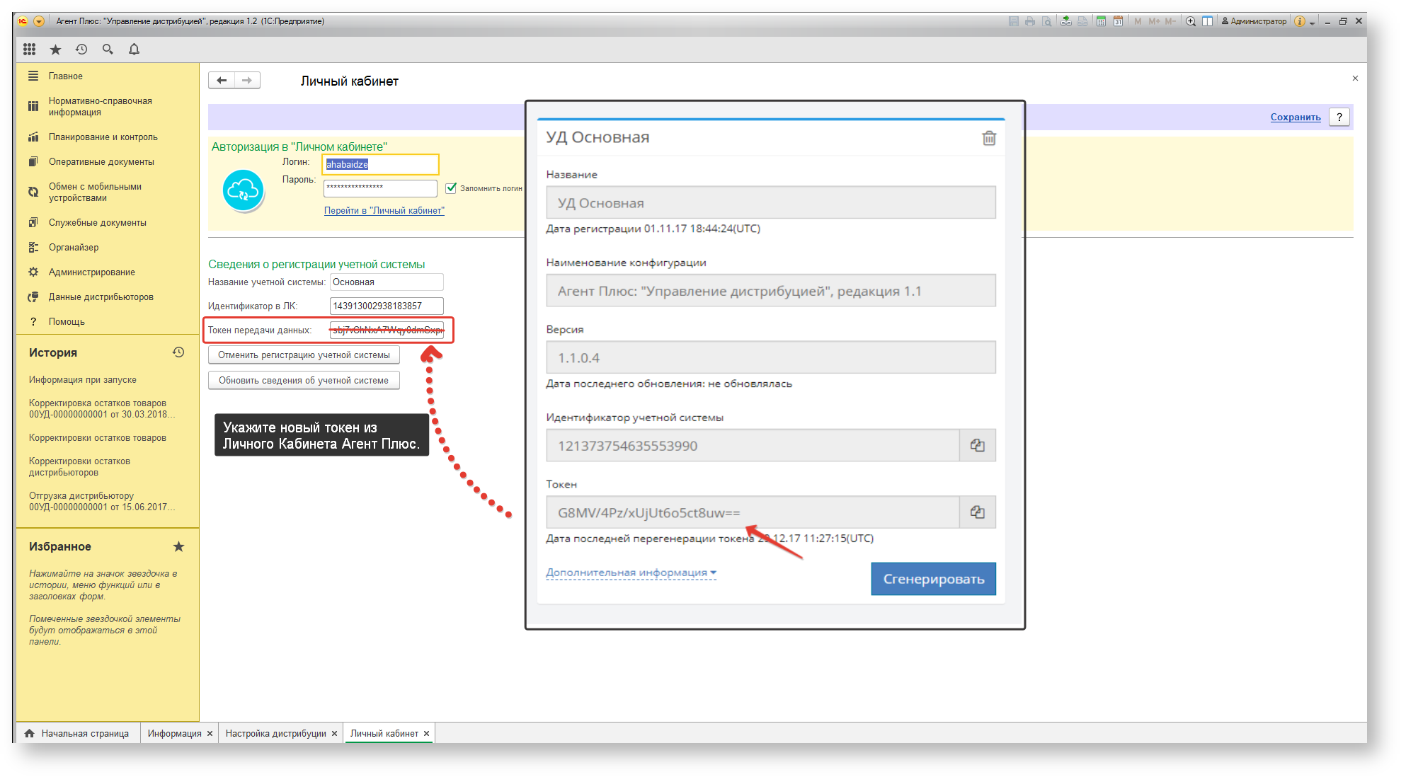Click the history clock icon beside История
The width and height of the screenshot is (1401, 777).
(178, 352)
